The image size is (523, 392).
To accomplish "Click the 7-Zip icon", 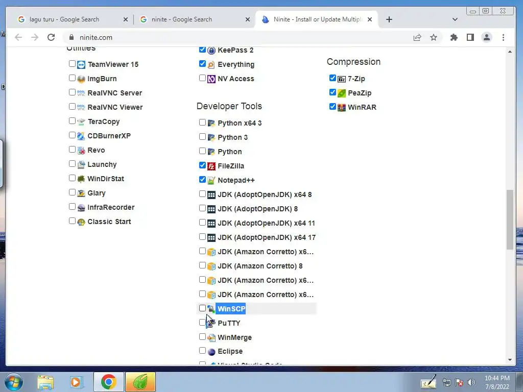I will coord(342,79).
